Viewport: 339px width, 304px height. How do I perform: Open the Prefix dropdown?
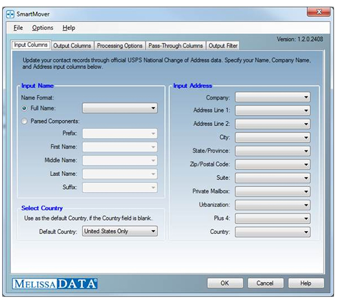coord(120,133)
